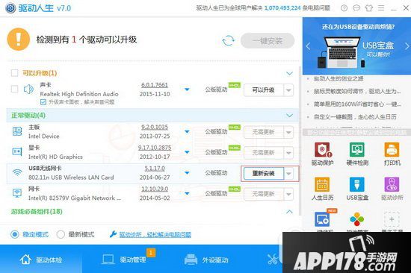Expand the 游戏必备组件(18) section chevron

coord(289,212)
